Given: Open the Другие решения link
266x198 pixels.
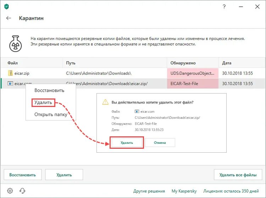Looking at the screenshot, I should [x=149, y=191].
